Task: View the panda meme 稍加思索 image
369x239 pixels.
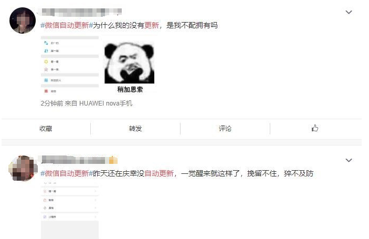Action: coord(130,65)
